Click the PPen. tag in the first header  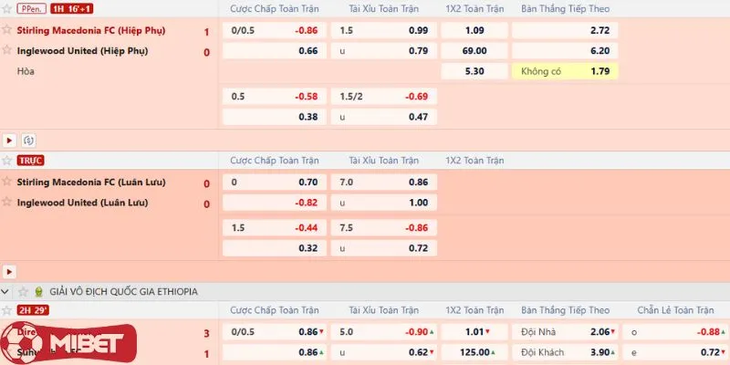(x=29, y=8)
